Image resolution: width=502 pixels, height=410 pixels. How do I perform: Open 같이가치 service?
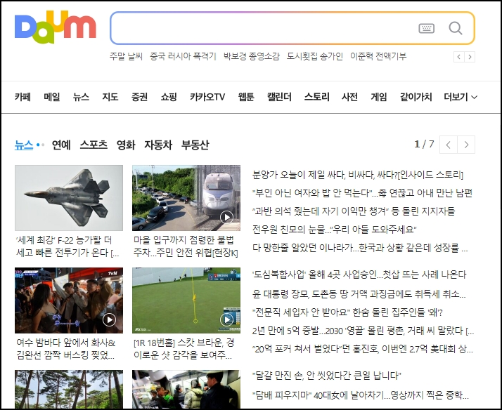[416, 97]
